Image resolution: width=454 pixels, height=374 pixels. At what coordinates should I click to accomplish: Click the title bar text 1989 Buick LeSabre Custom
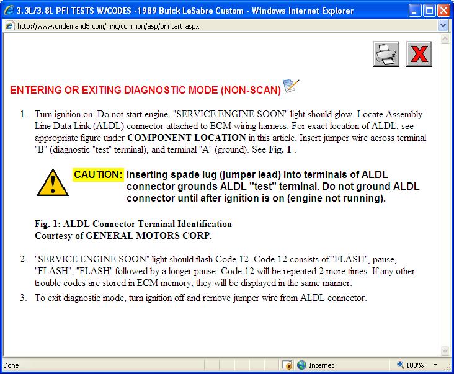(x=190, y=11)
